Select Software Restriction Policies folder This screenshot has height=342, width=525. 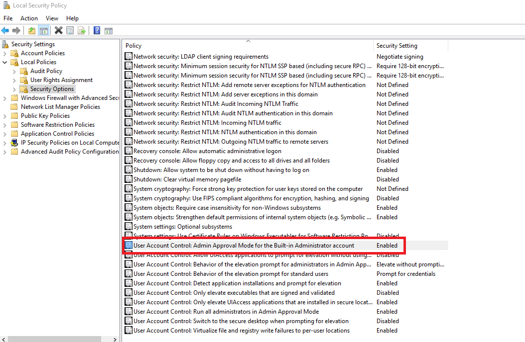[57, 125]
